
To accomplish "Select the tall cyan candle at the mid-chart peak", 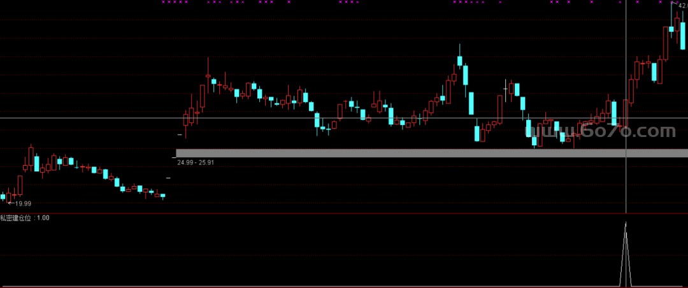I will 466,75.
